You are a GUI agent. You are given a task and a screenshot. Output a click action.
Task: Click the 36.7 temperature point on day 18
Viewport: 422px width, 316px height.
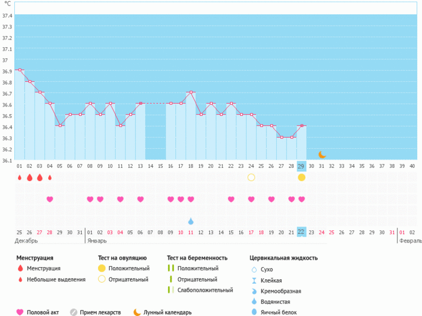pos(191,92)
